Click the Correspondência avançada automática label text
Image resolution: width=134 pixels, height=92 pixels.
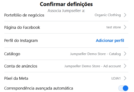point(38,88)
